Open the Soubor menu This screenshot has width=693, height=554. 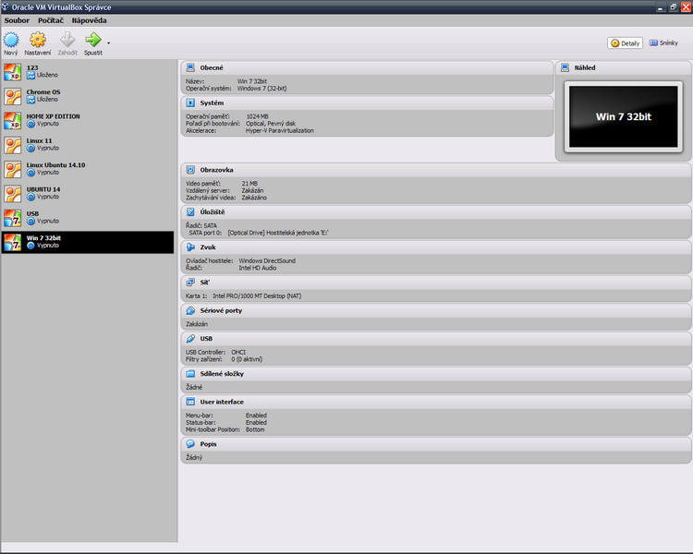pyautogui.click(x=17, y=20)
